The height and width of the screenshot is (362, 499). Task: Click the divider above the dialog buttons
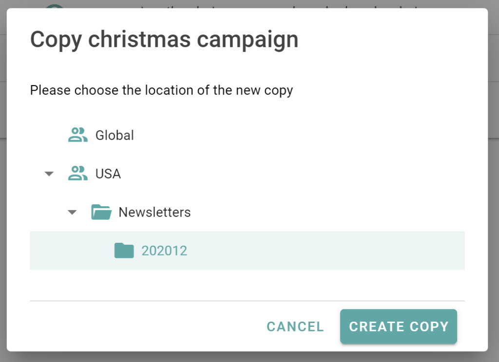[247, 301]
